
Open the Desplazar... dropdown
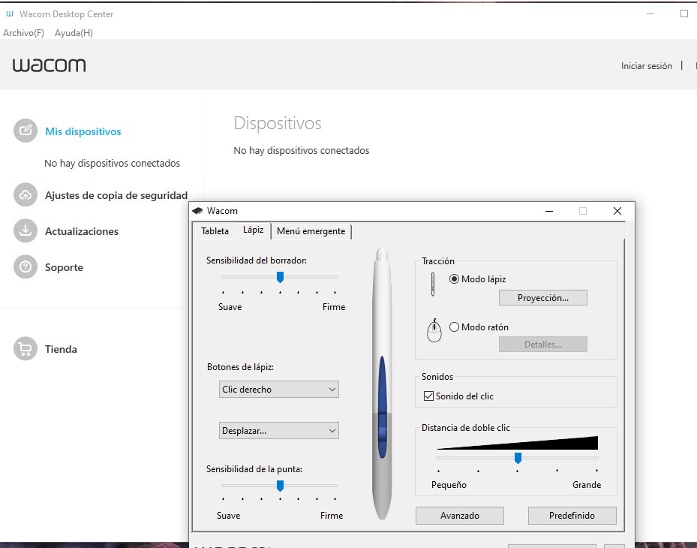click(x=278, y=431)
